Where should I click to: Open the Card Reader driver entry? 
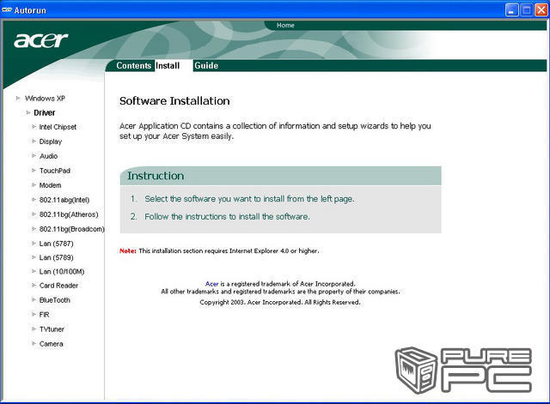click(x=59, y=286)
